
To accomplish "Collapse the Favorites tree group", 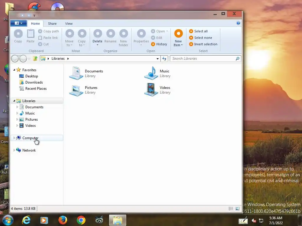I will click(x=14, y=70).
